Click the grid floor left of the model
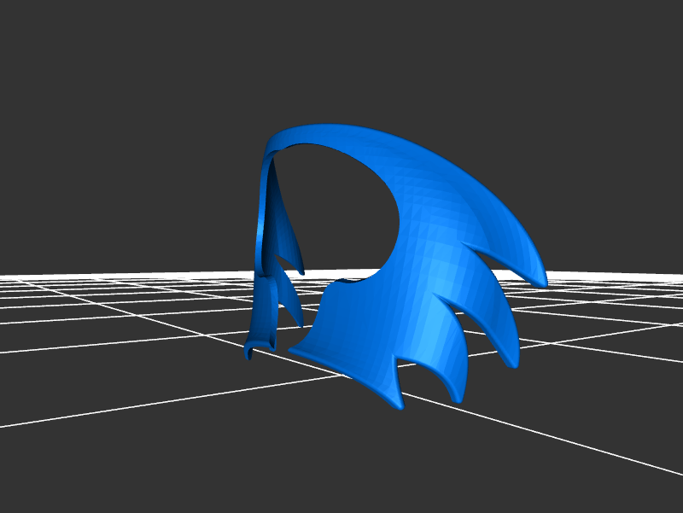 coord(128,341)
